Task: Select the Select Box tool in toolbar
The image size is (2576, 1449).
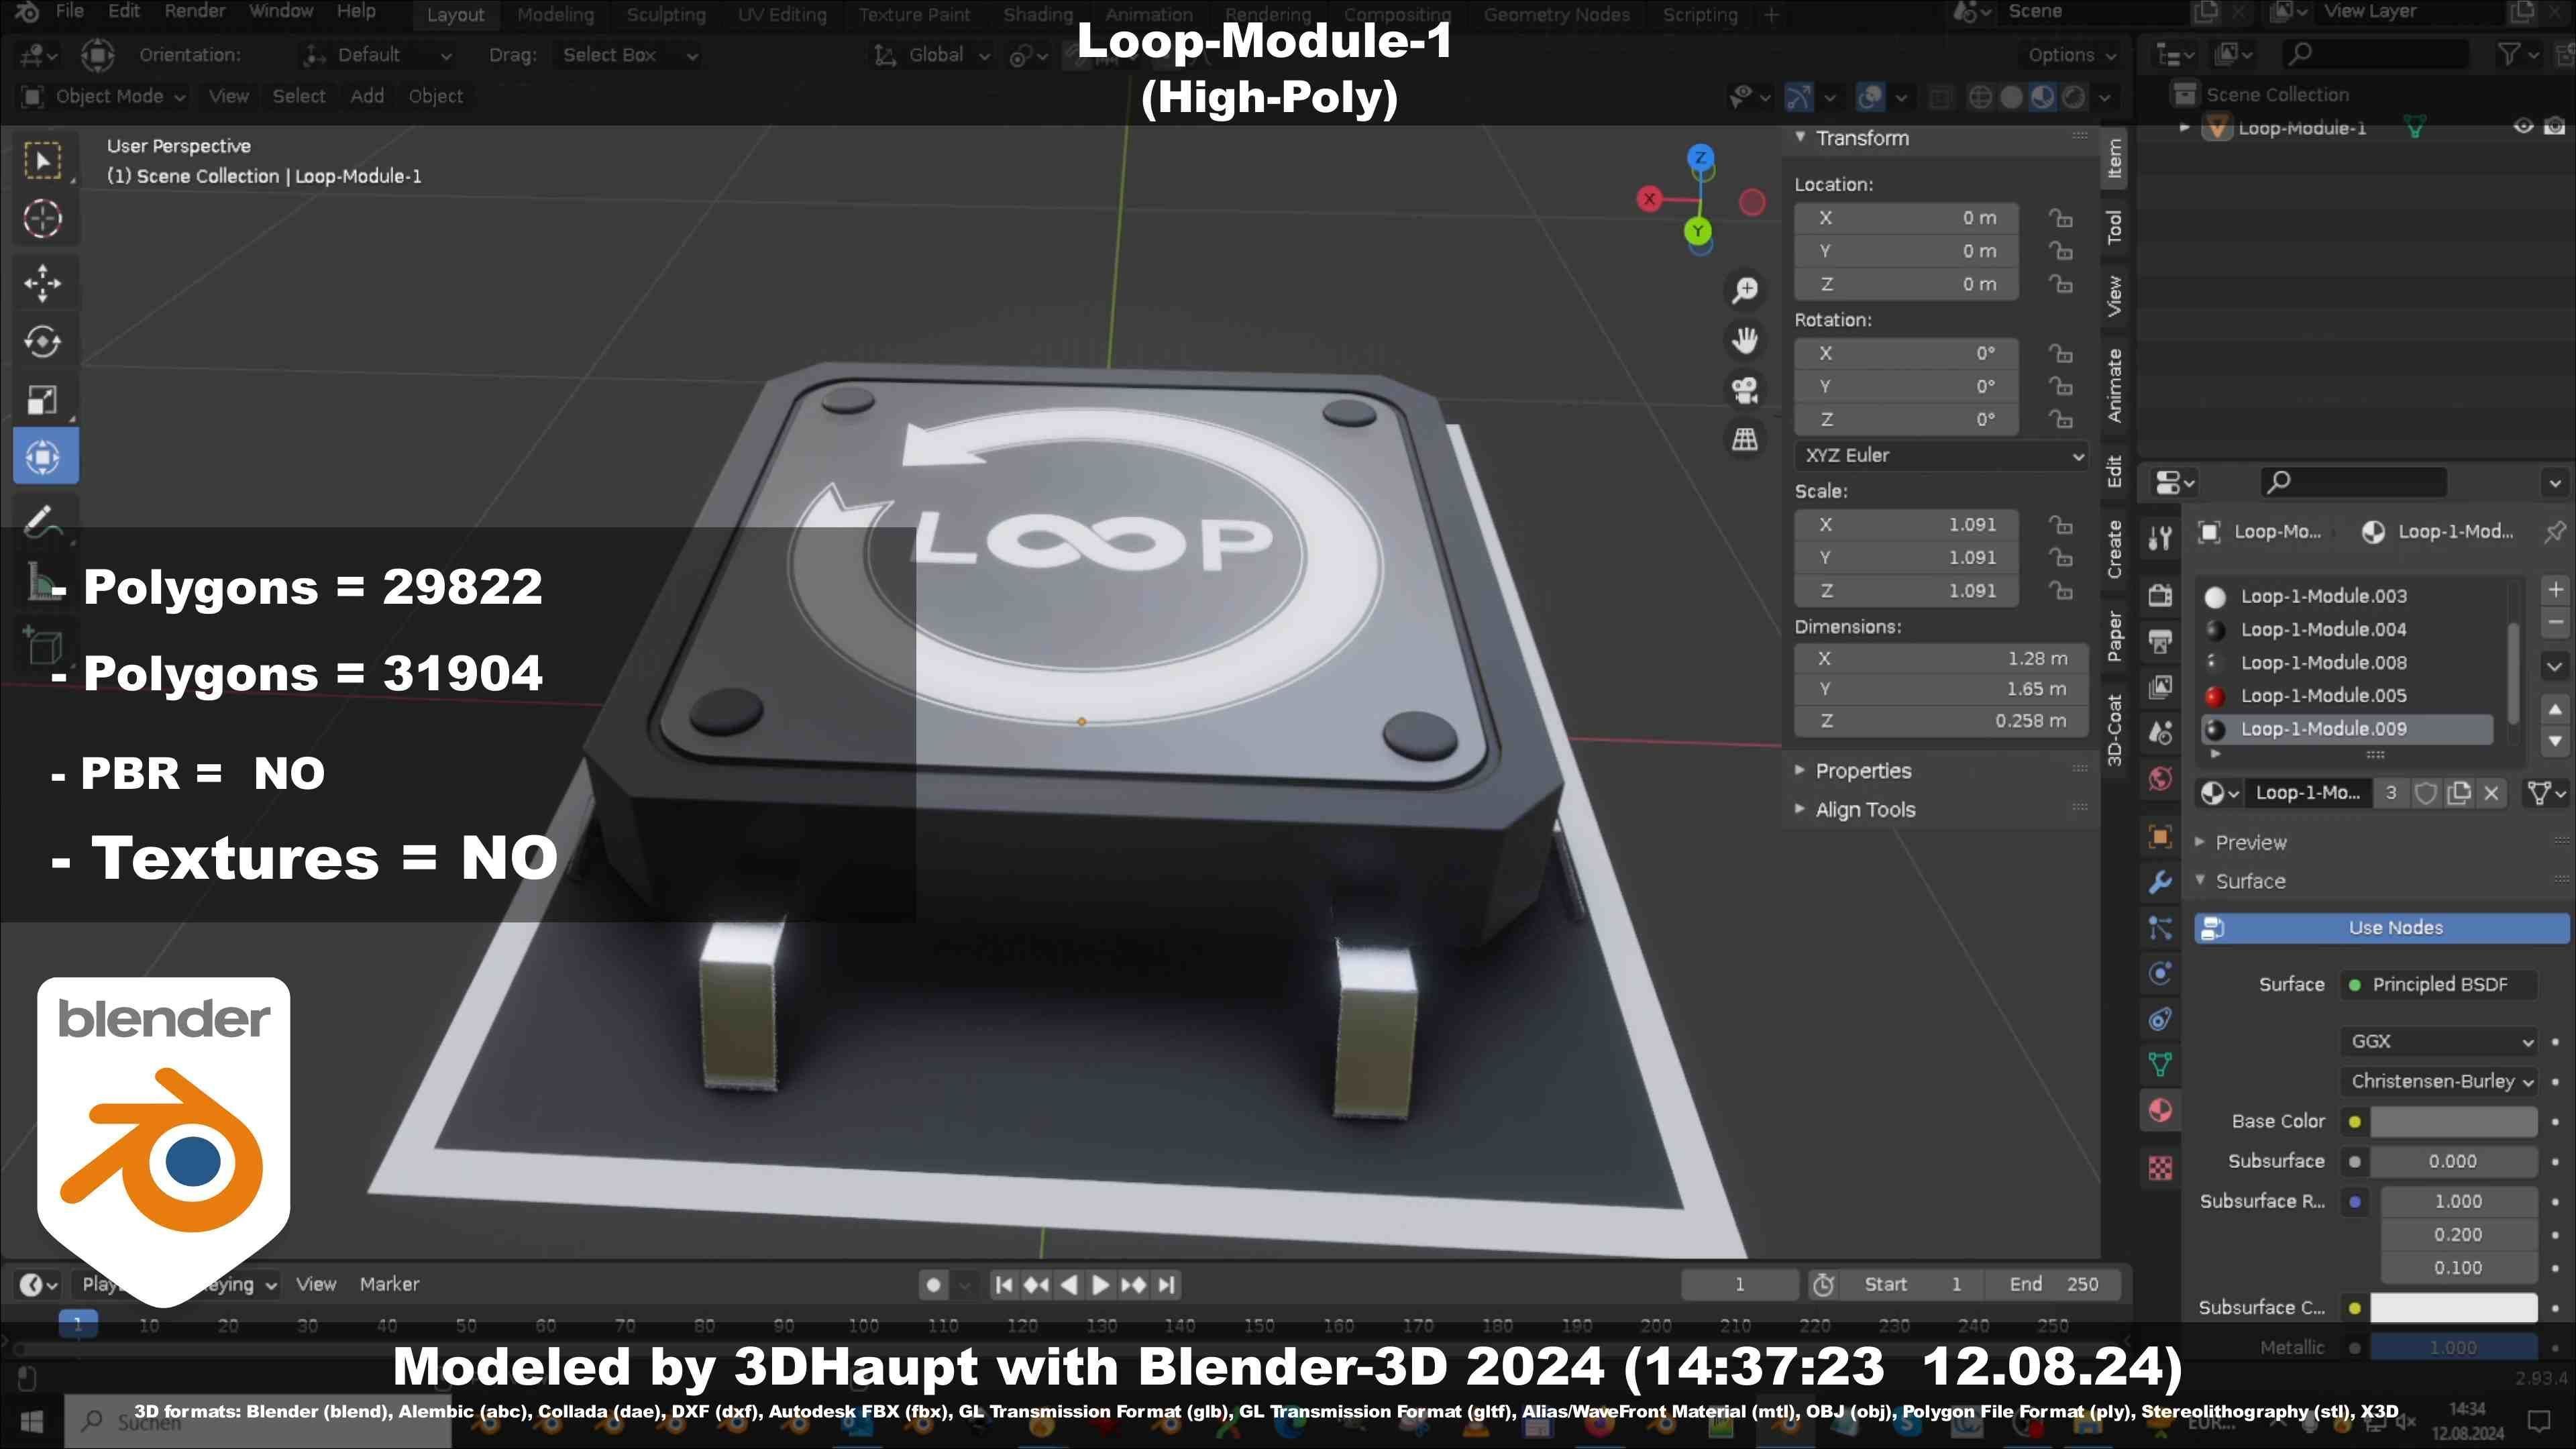Action: [43, 161]
